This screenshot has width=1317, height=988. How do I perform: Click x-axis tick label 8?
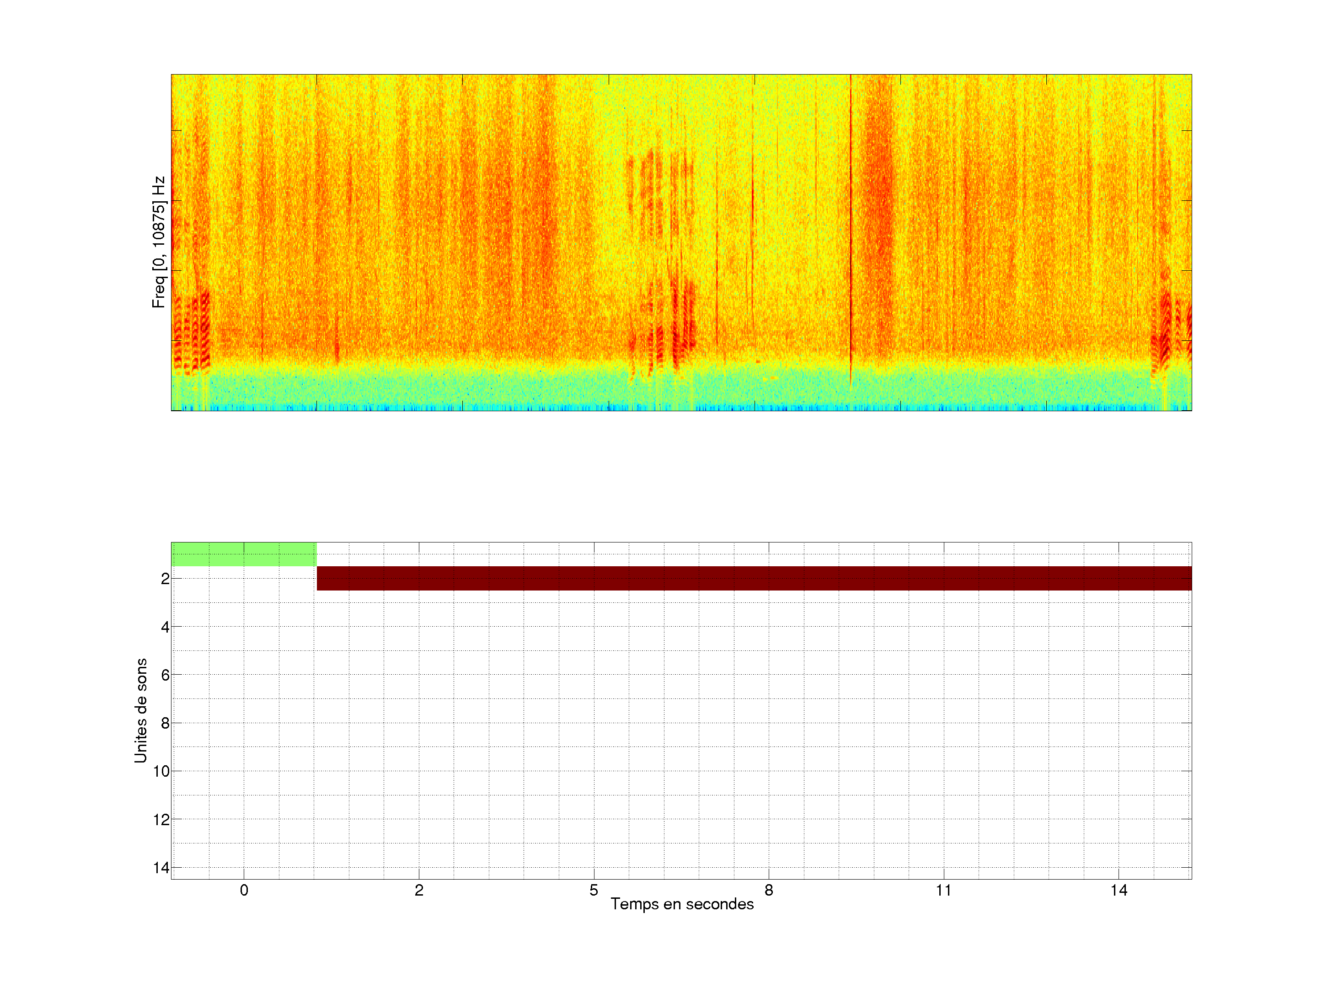tap(769, 890)
